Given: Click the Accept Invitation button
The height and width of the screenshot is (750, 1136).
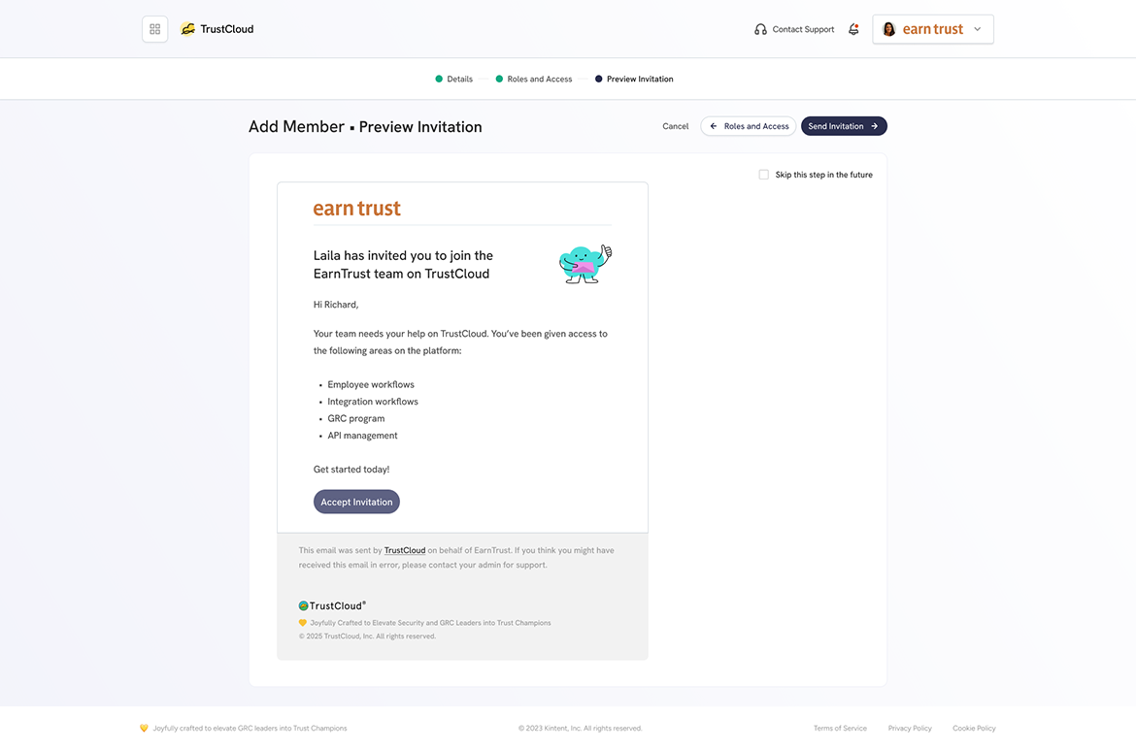Looking at the screenshot, I should (356, 502).
